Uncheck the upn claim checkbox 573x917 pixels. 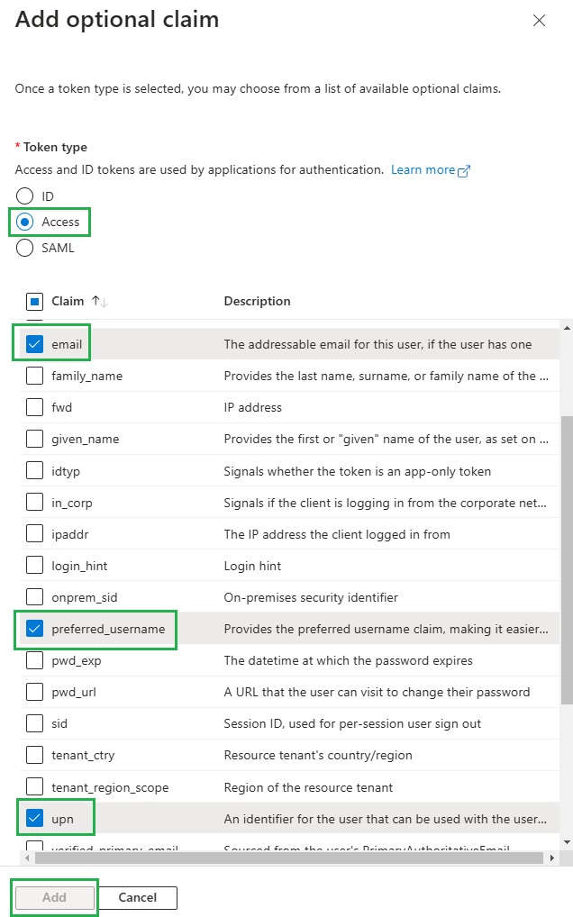point(34,818)
